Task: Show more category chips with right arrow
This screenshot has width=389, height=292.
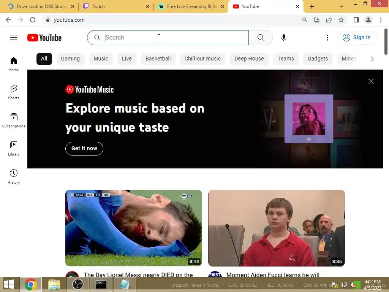Action: pyautogui.click(x=372, y=59)
